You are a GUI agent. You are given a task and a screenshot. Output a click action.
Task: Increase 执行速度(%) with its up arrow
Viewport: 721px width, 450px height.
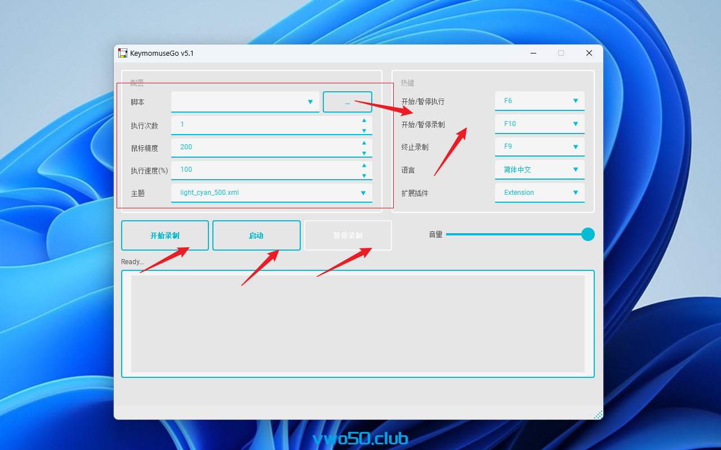point(364,165)
